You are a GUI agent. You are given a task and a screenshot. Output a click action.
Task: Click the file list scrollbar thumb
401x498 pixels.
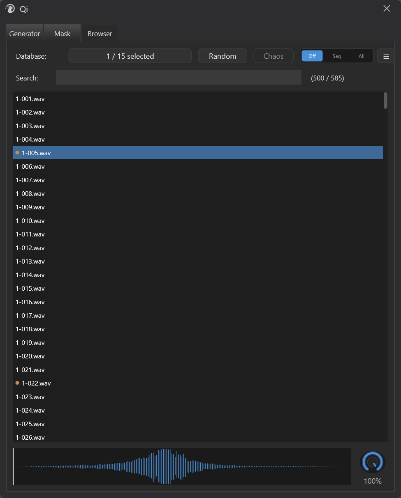pyautogui.click(x=385, y=101)
